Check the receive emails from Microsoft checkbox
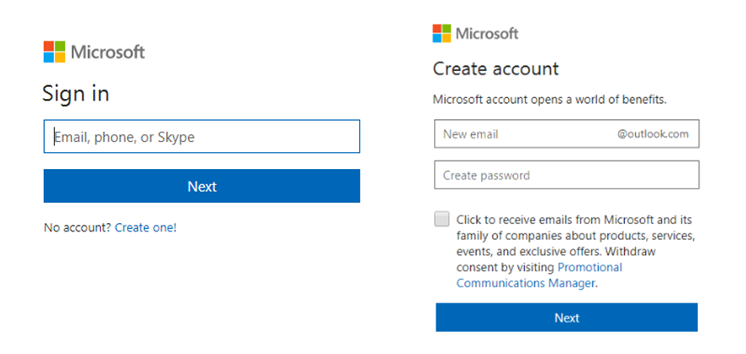 [x=442, y=219]
